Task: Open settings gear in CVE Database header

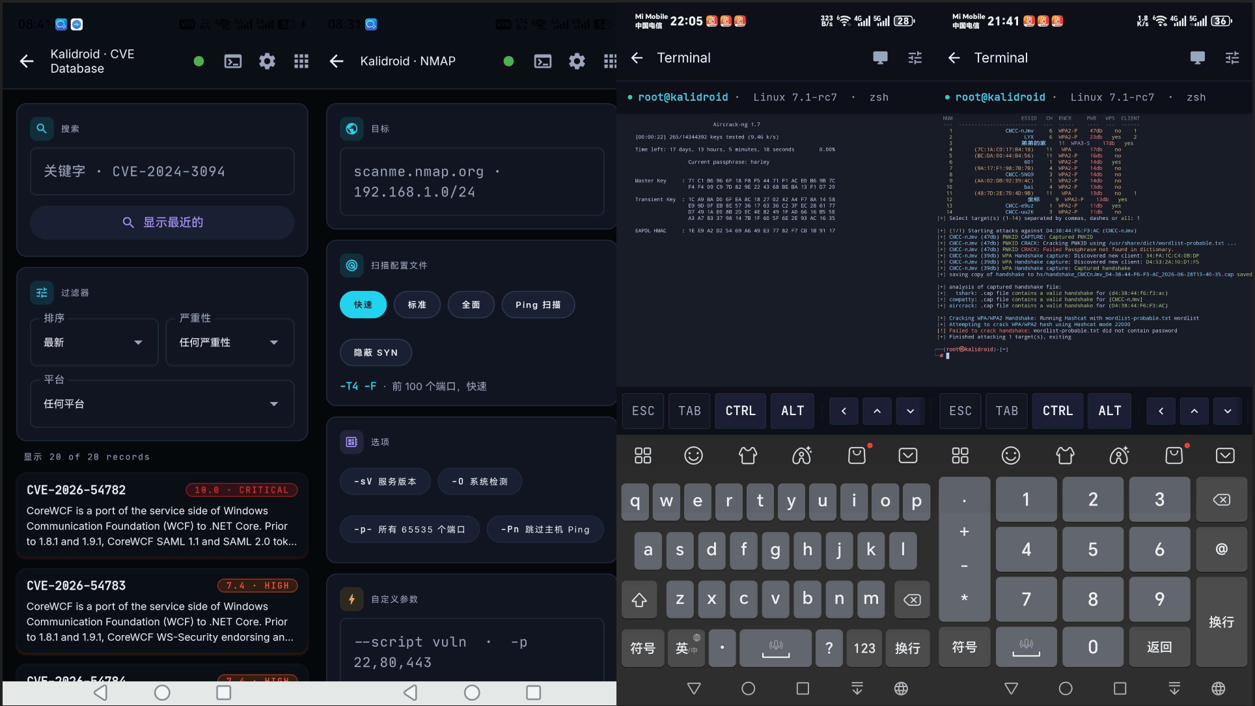Action: (267, 61)
